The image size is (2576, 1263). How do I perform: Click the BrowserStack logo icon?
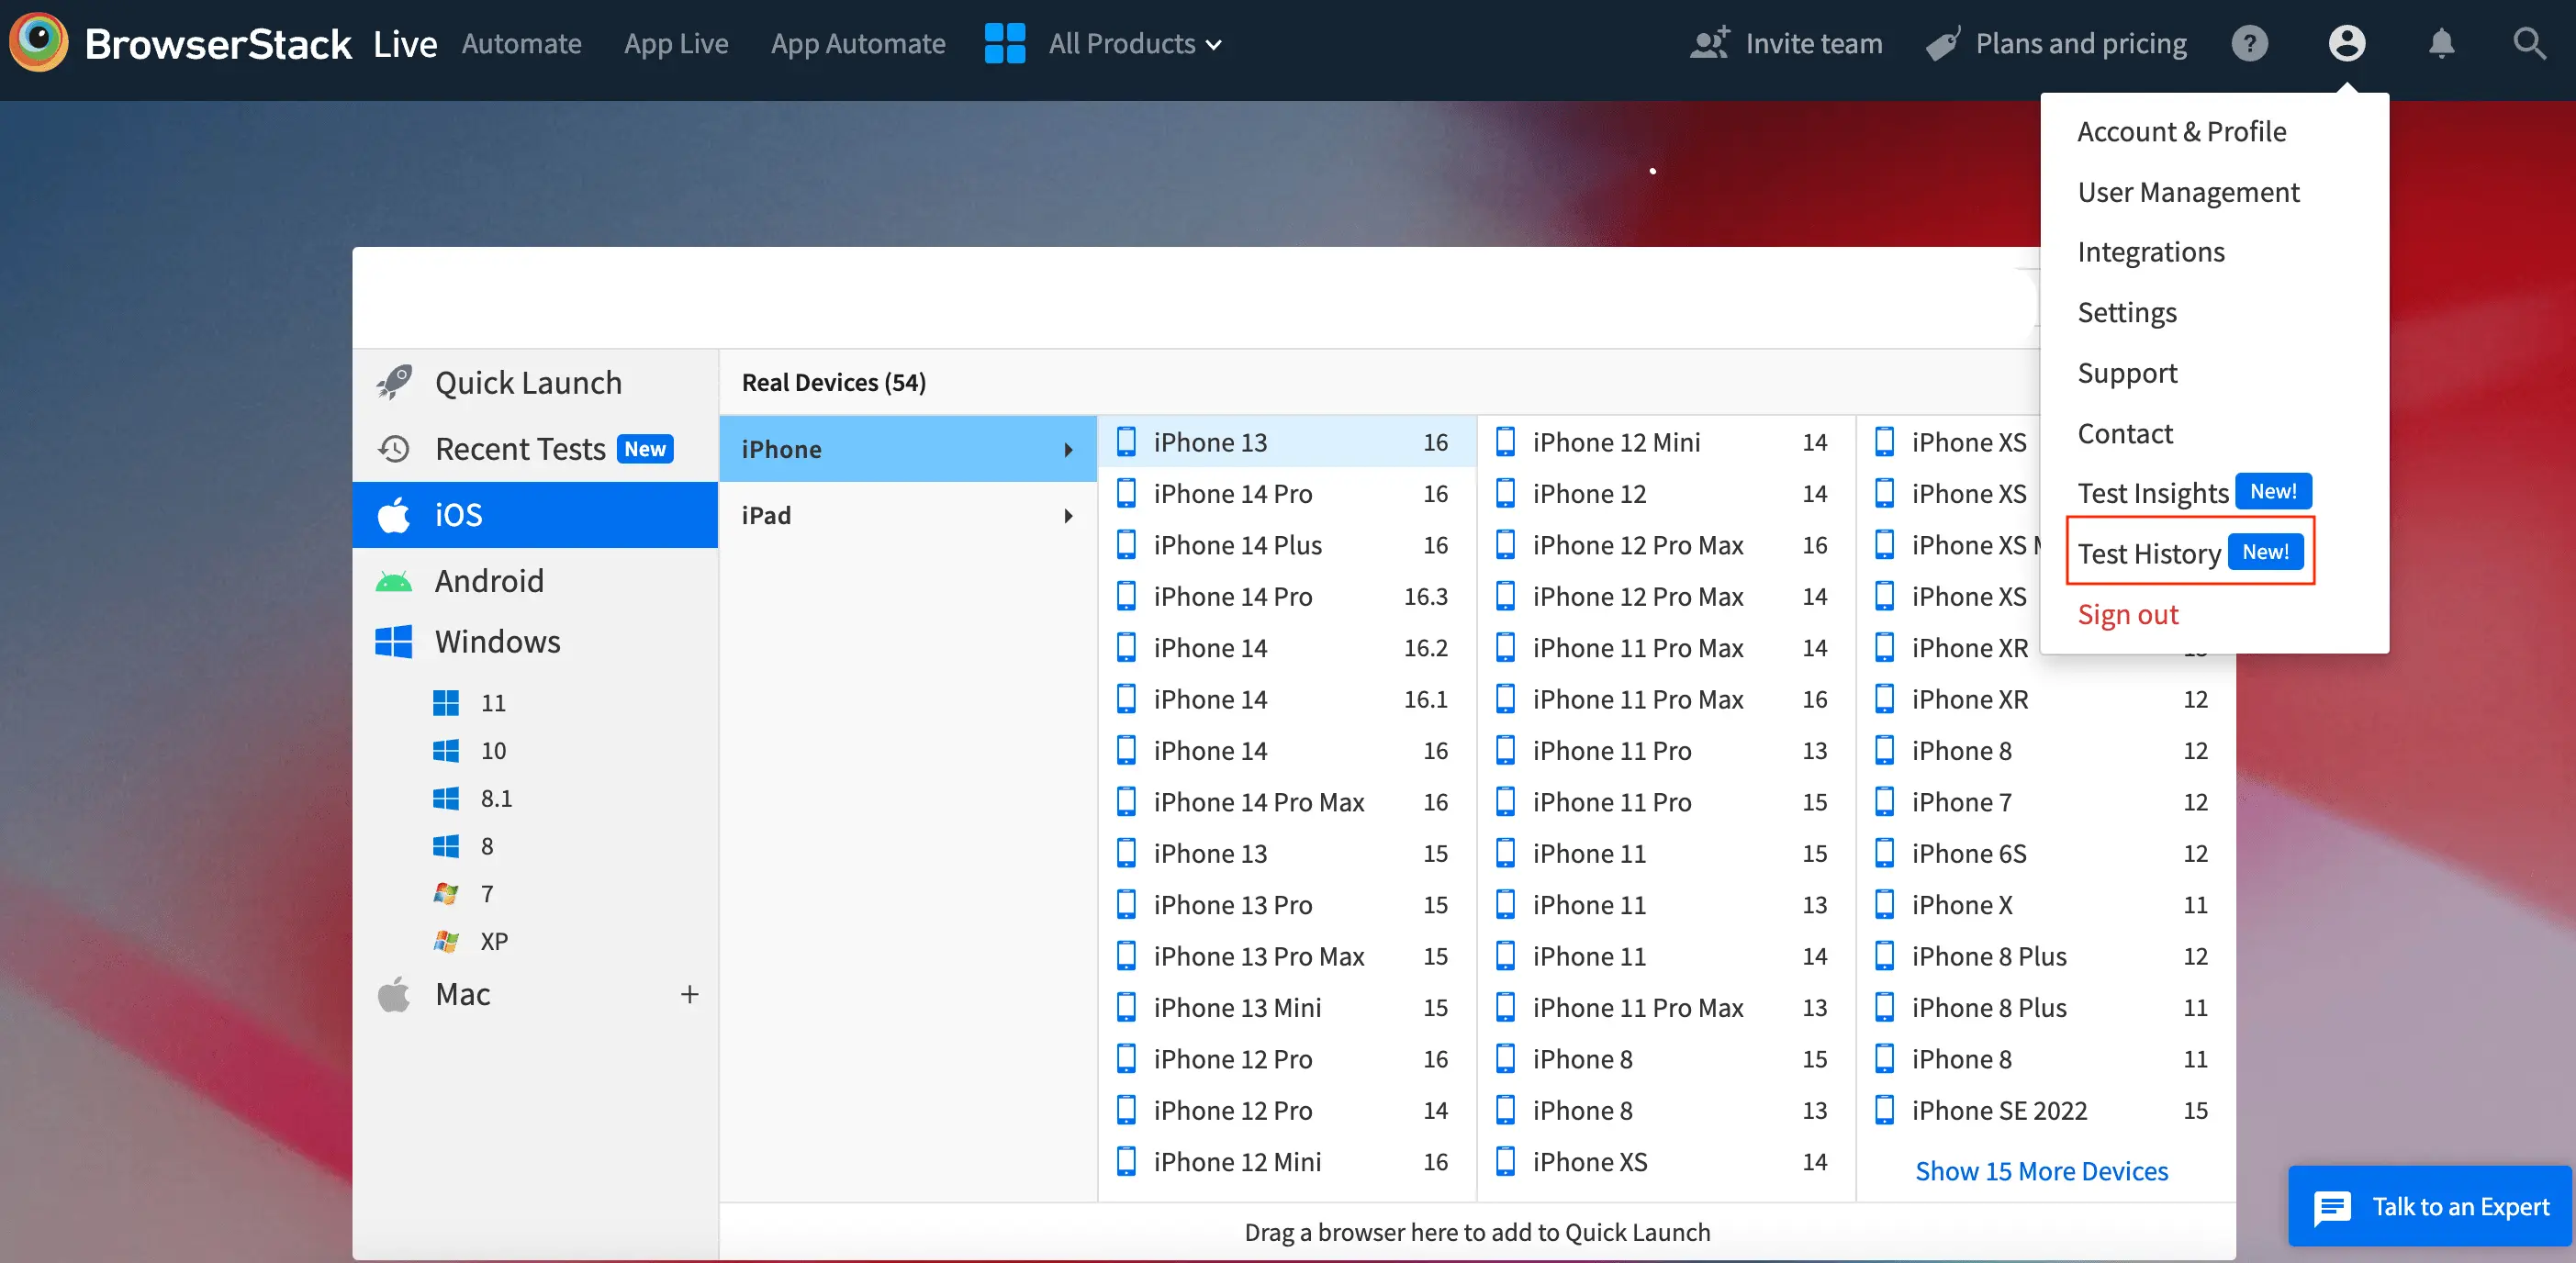tap(38, 42)
